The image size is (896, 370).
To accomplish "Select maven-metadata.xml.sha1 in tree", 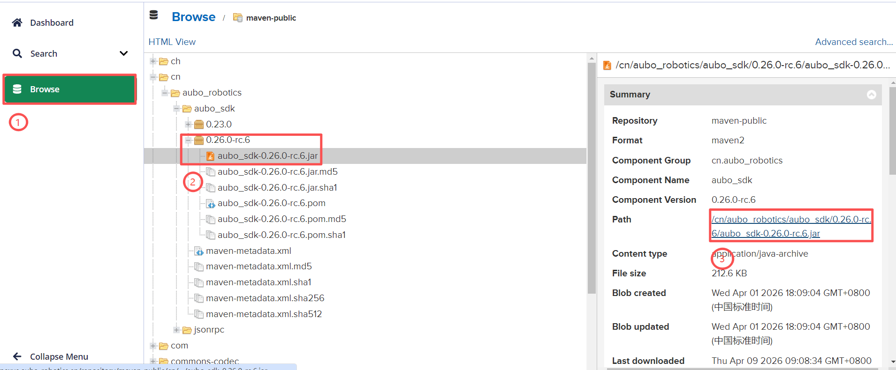I will coord(258,282).
